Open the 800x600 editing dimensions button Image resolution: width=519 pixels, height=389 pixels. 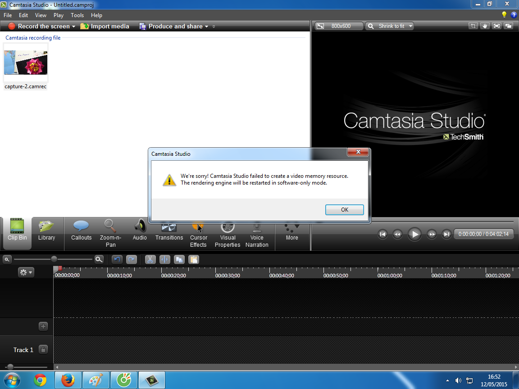[x=338, y=26]
